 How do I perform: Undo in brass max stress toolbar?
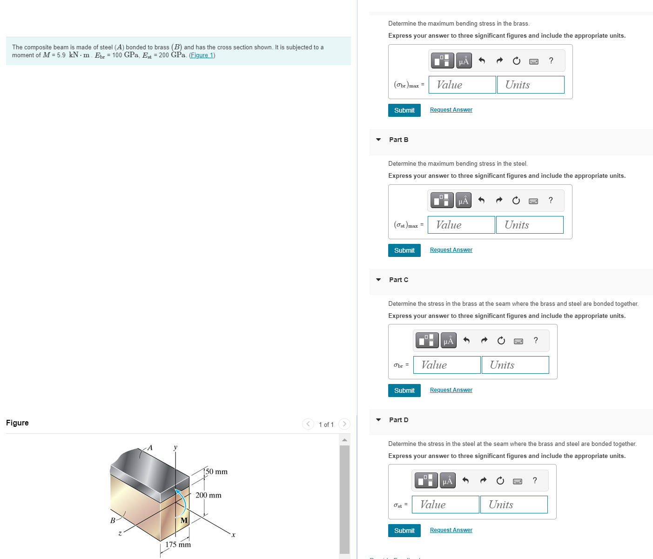click(482, 61)
